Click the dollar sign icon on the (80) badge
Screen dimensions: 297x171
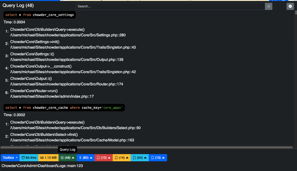pyautogui.click(x=80, y=157)
